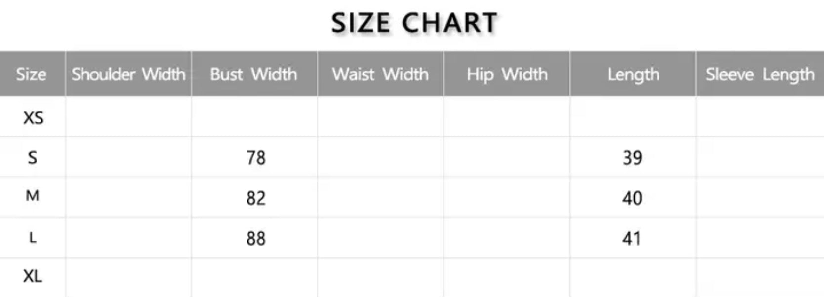This screenshot has width=824, height=297.
Task: Select the Size column header
Action: (31, 74)
